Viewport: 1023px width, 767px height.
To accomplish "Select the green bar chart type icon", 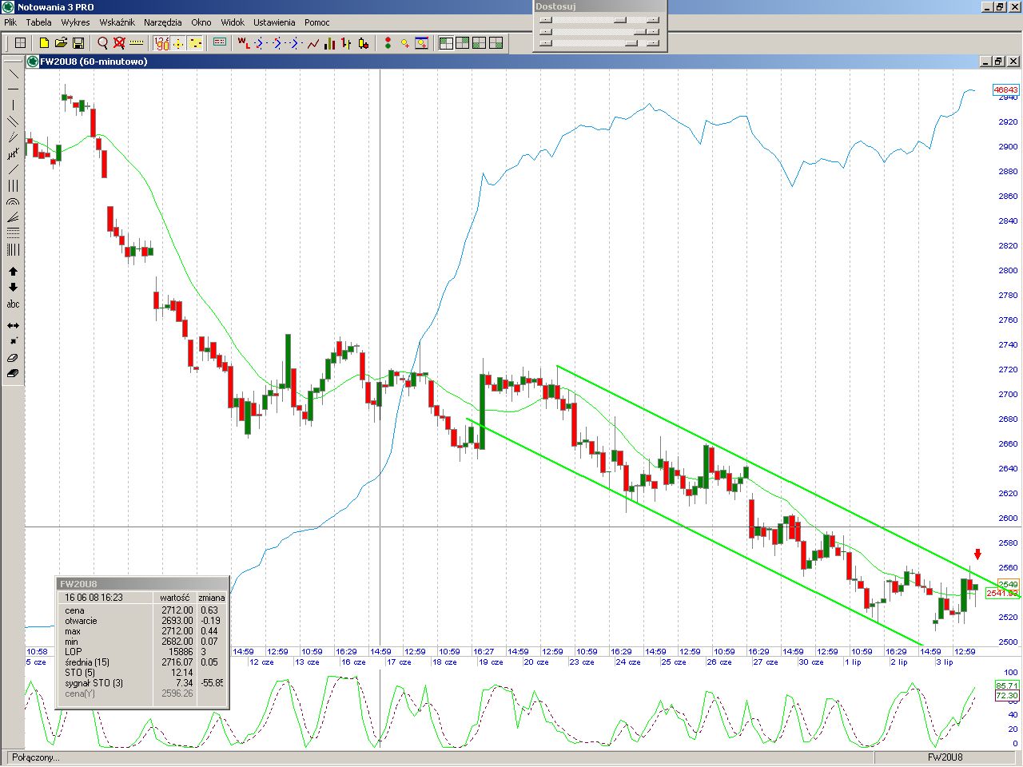I will tap(329, 43).
